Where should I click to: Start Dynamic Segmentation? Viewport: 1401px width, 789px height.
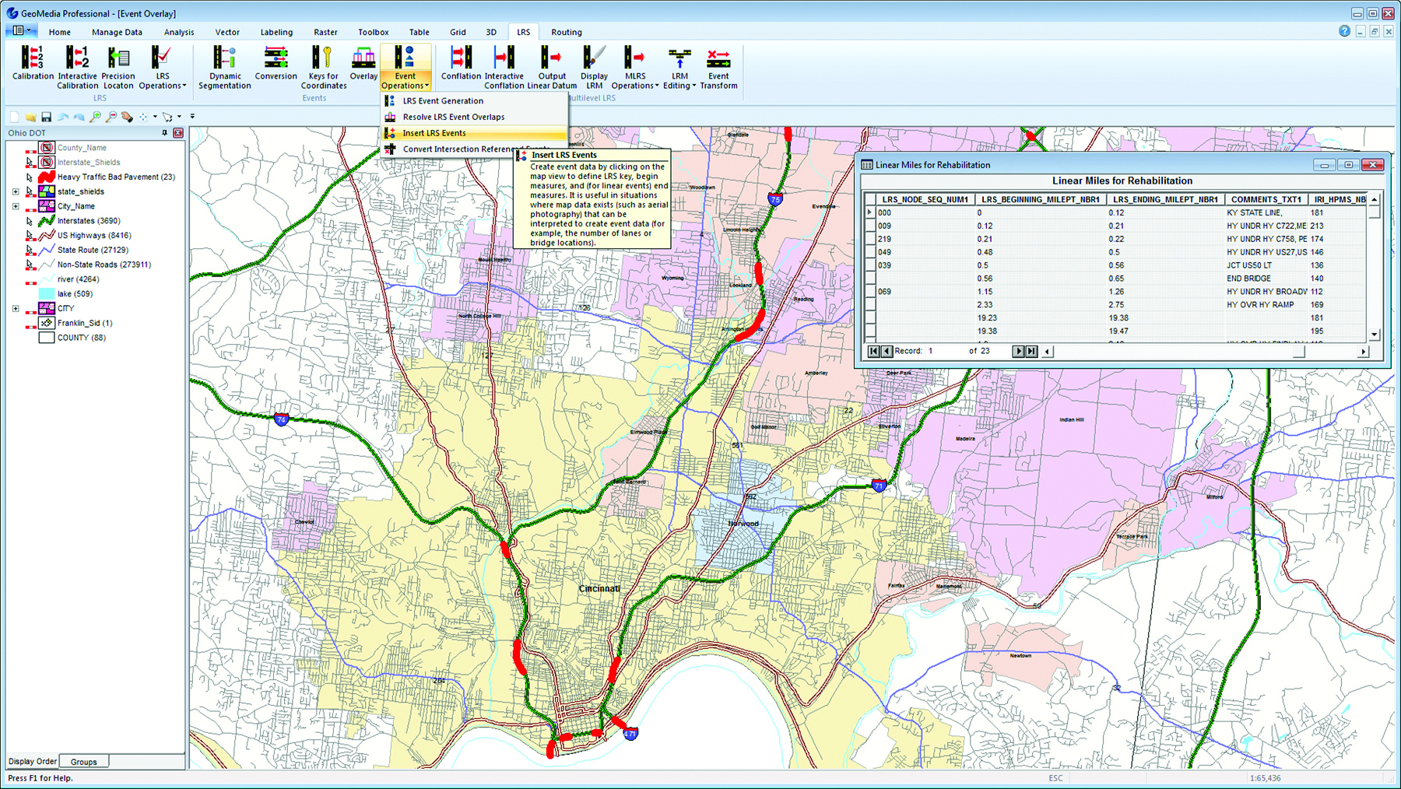(225, 67)
